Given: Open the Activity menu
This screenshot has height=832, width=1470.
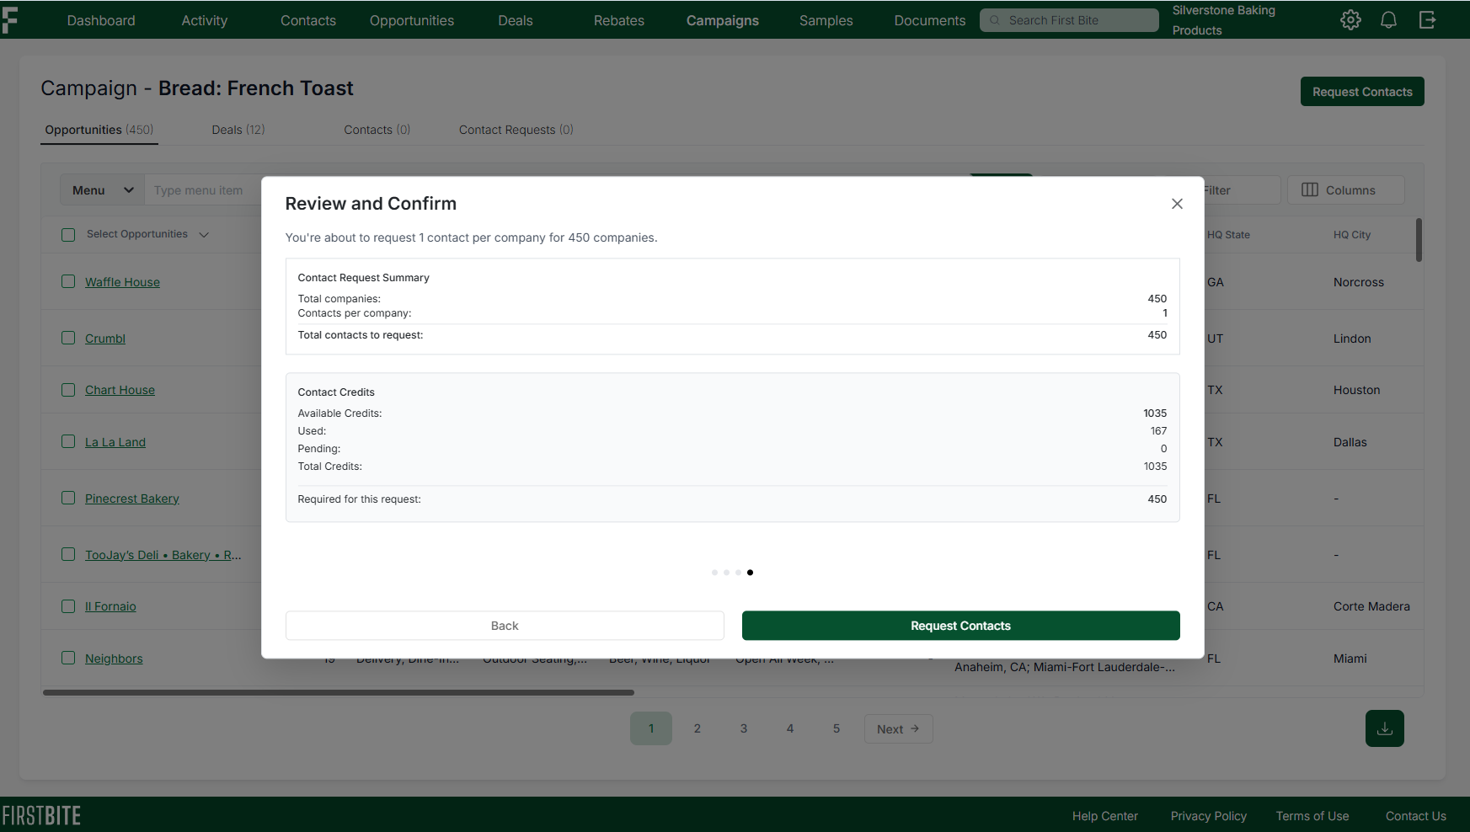Looking at the screenshot, I should pos(205,20).
